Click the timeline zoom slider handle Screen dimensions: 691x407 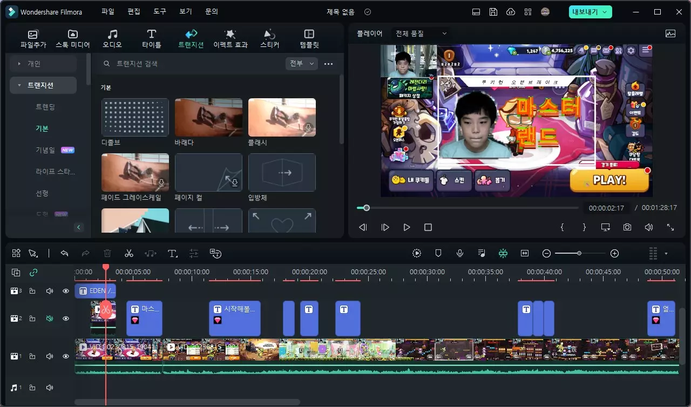click(579, 253)
